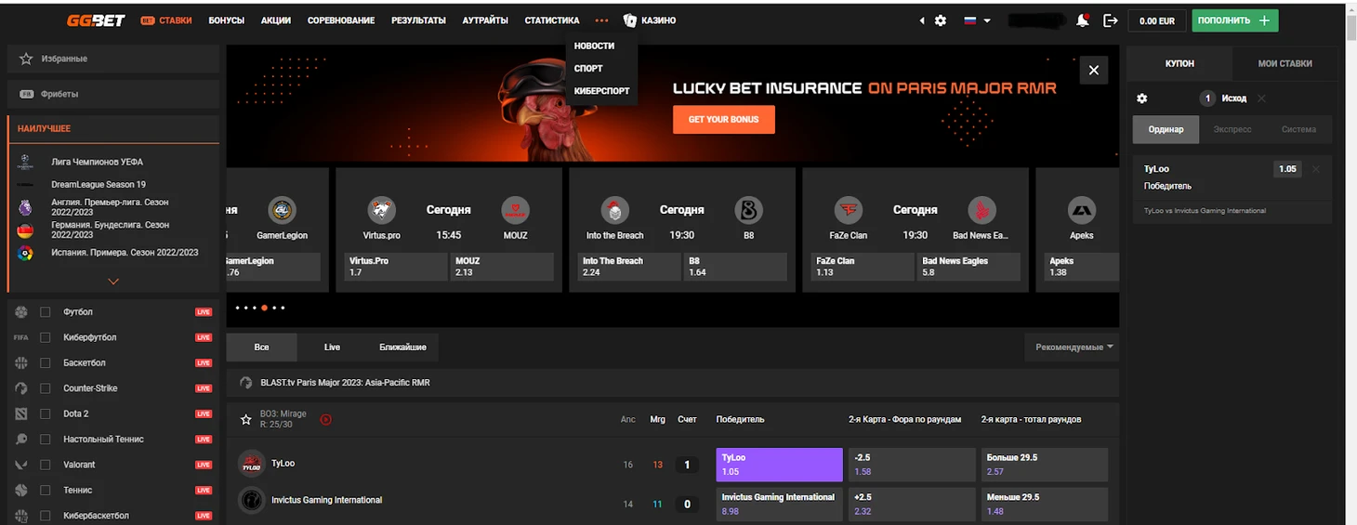Open the Статистика menu item

point(552,20)
